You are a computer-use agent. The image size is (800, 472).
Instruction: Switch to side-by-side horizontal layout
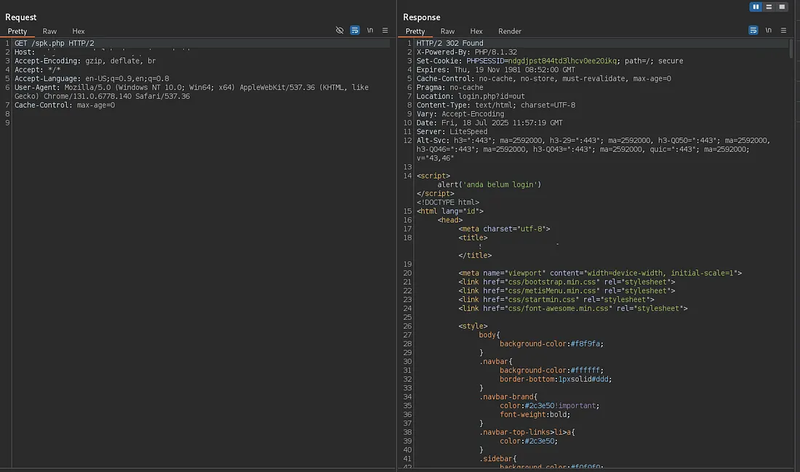756,7
